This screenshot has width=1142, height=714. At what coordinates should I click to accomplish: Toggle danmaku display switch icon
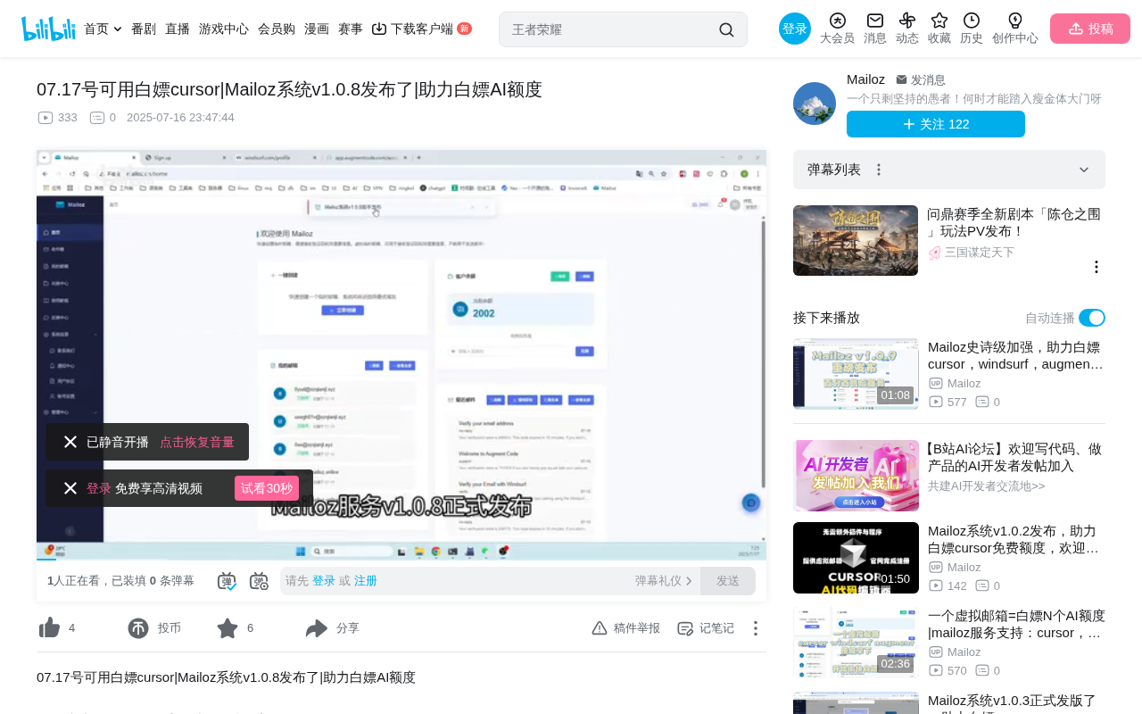[227, 581]
